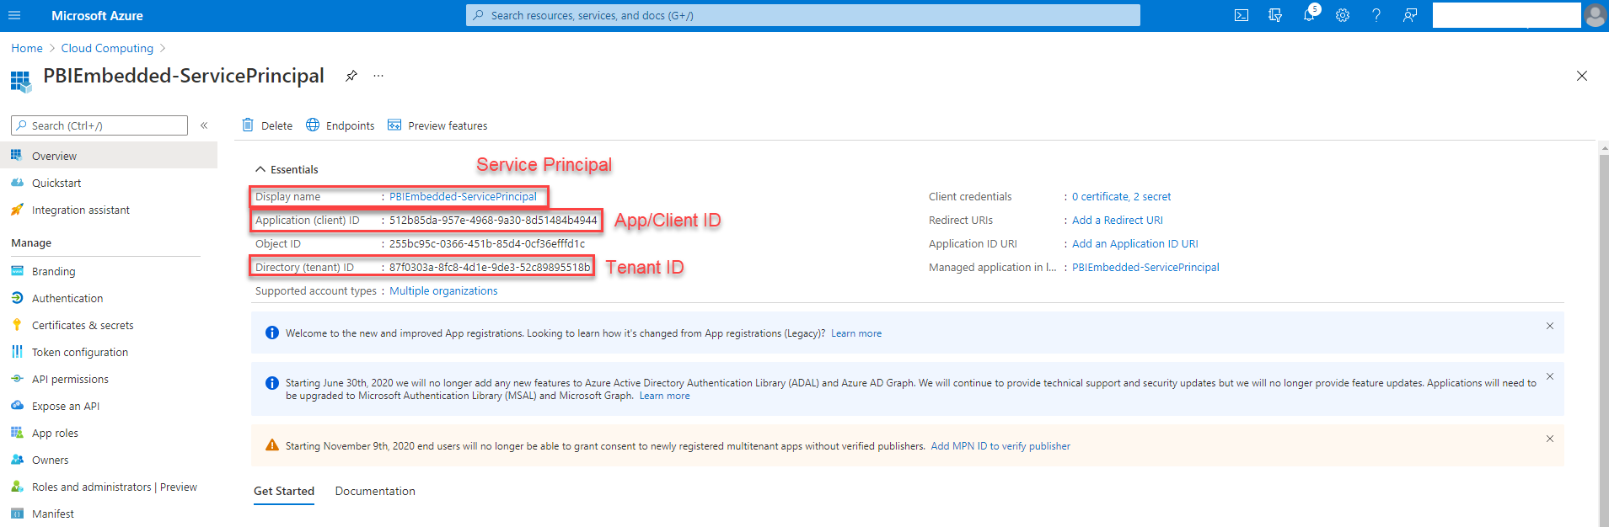
Task: Open Endpoints from the command bar
Action: pos(341,125)
